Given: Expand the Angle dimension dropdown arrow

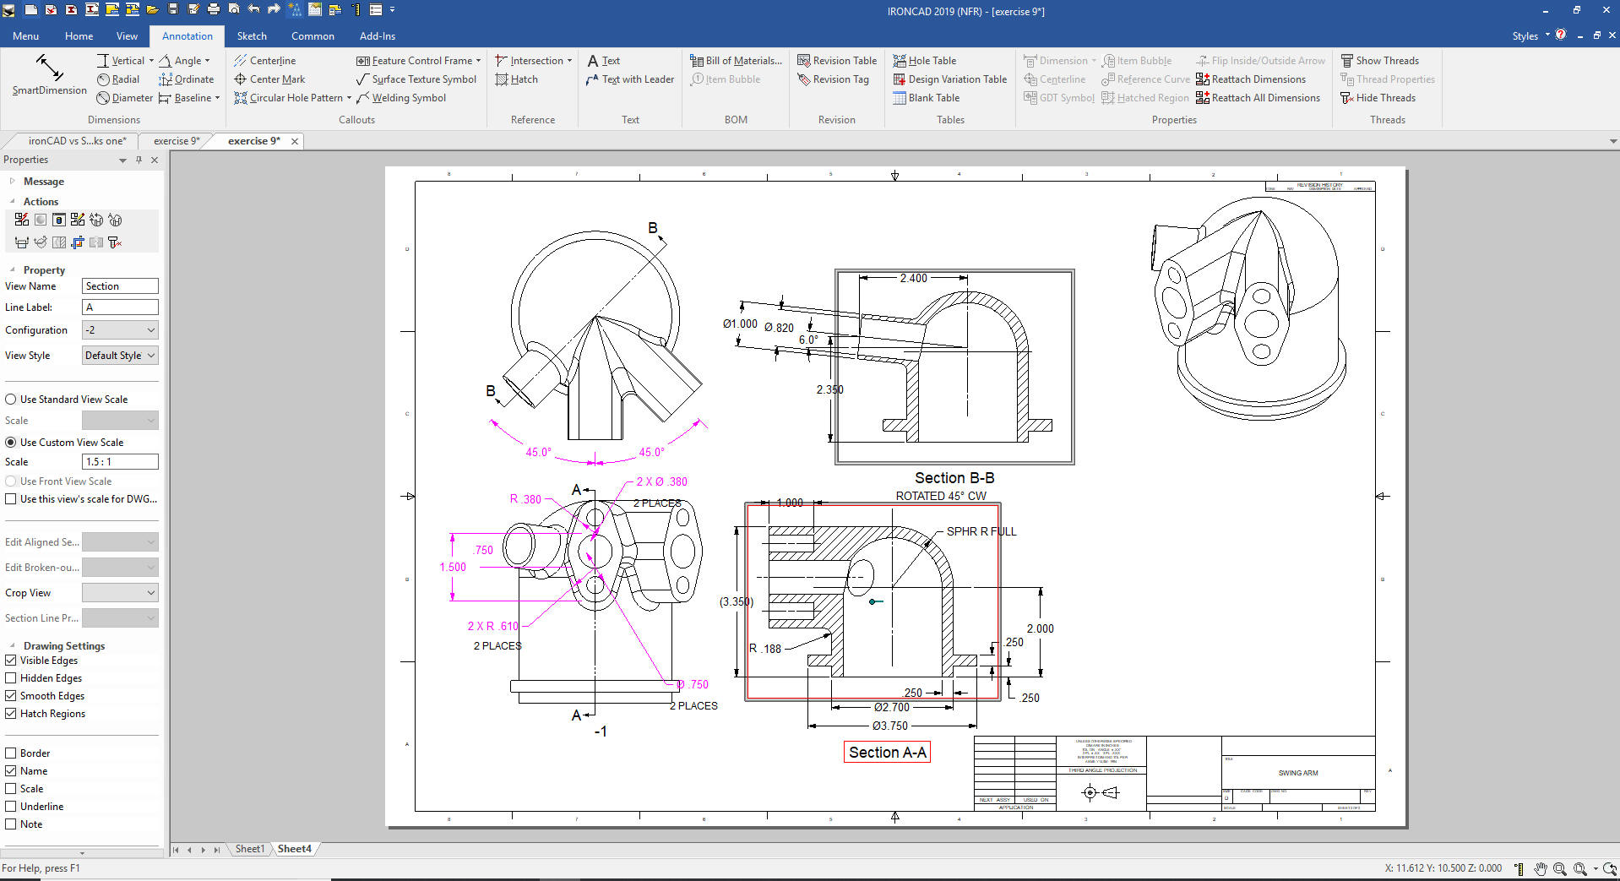Looking at the screenshot, I should (x=207, y=61).
